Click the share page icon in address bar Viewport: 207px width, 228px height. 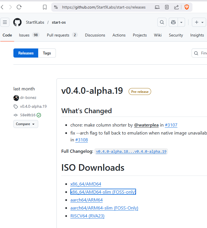[176, 7]
